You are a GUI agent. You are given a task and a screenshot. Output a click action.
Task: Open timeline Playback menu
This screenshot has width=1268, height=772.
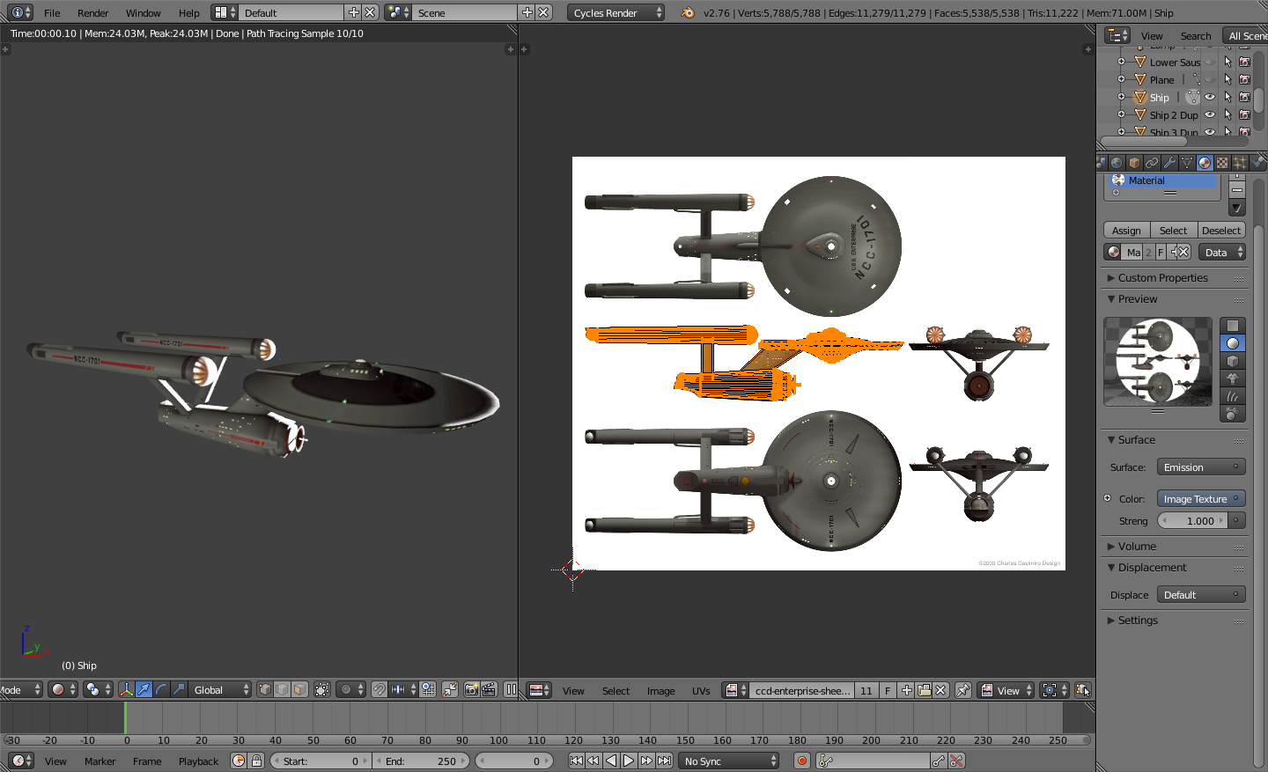coord(198,761)
